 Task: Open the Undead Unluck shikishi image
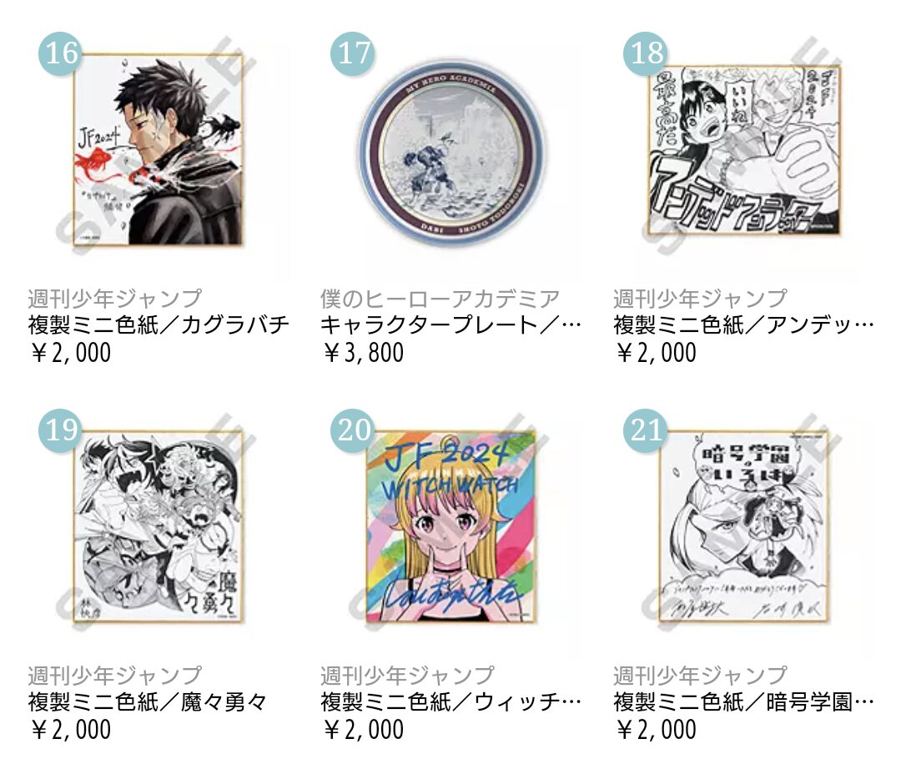click(x=745, y=149)
